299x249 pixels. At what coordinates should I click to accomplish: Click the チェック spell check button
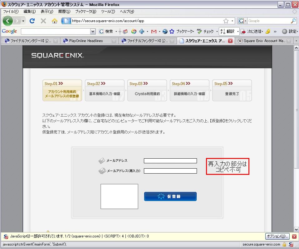click(205, 31)
